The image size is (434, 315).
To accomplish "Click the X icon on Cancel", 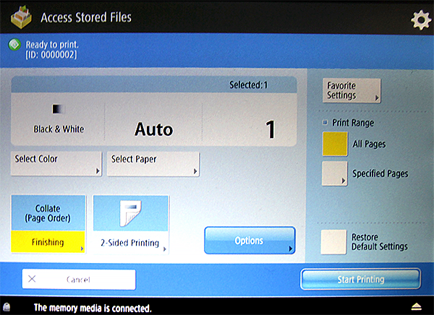I will [x=32, y=279].
